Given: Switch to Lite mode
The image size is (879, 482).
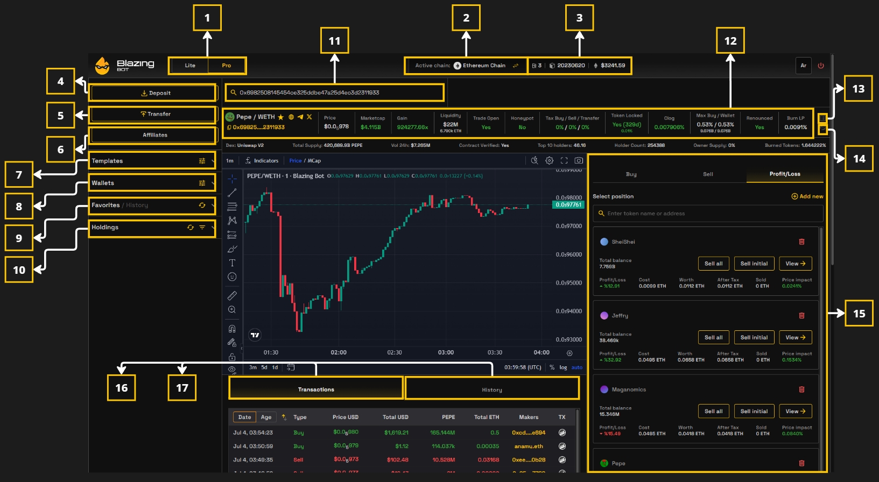Looking at the screenshot, I should tap(190, 66).
